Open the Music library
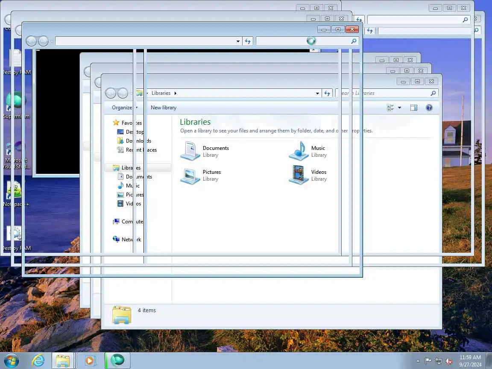Viewport: 492px width, 369px height. tap(308, 151)
